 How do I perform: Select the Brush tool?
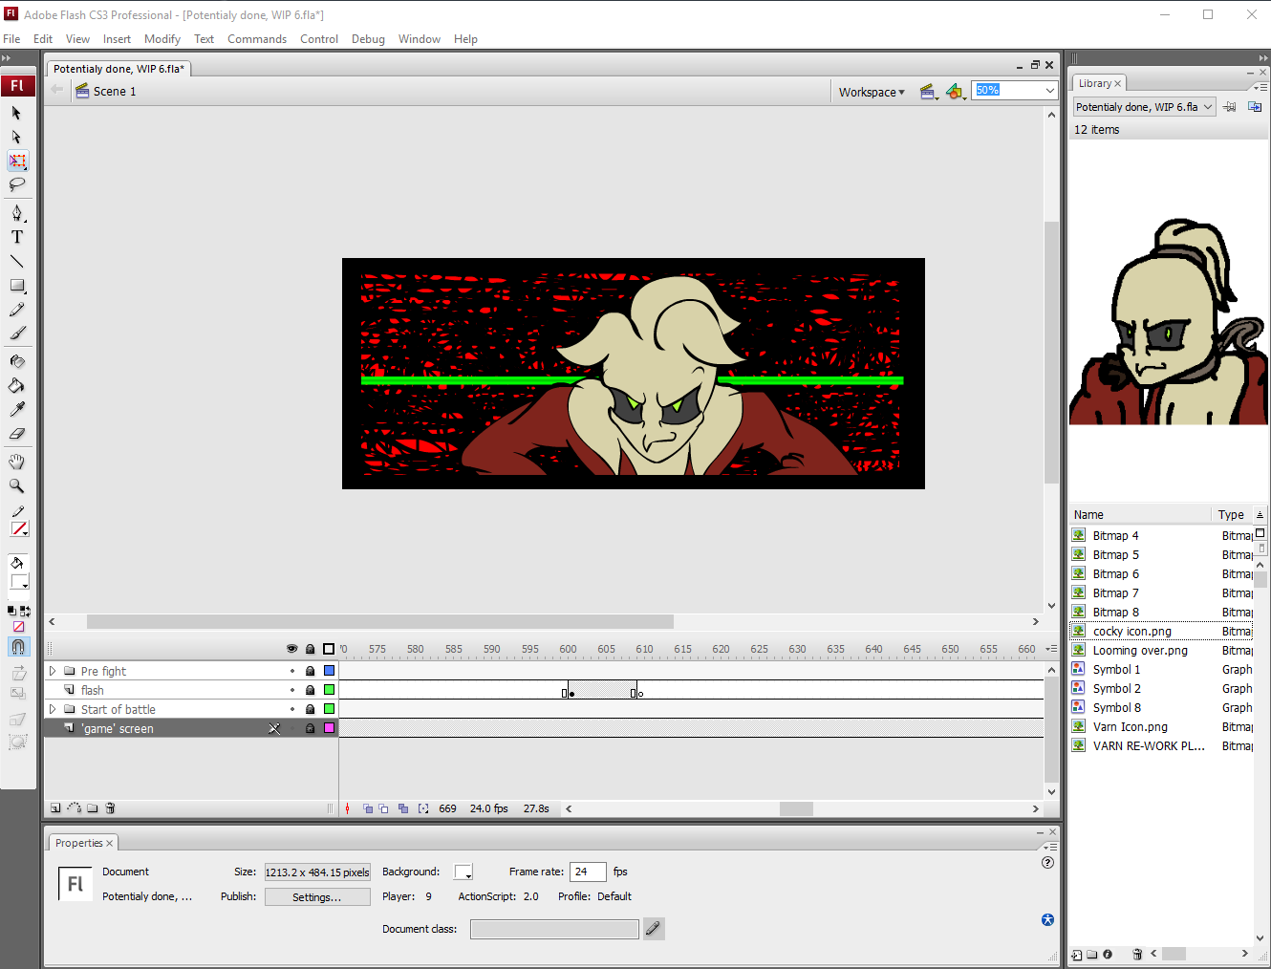coord(16,334)
